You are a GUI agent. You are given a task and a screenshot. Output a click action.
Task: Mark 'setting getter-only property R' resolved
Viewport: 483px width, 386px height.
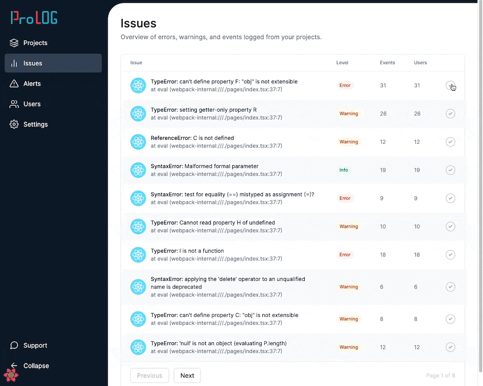coord(450,114)
